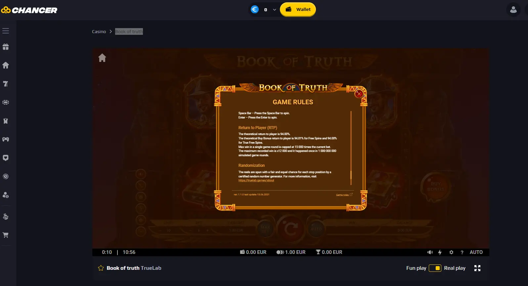This screenshot has height=286, width=528.
Task: Click the coins bet amount icon
Action: [x=280, y=252]
